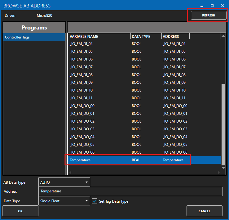Select Controller Tags in Programs list
This screenshot has width=229, height=220.
tap(34, 37)
